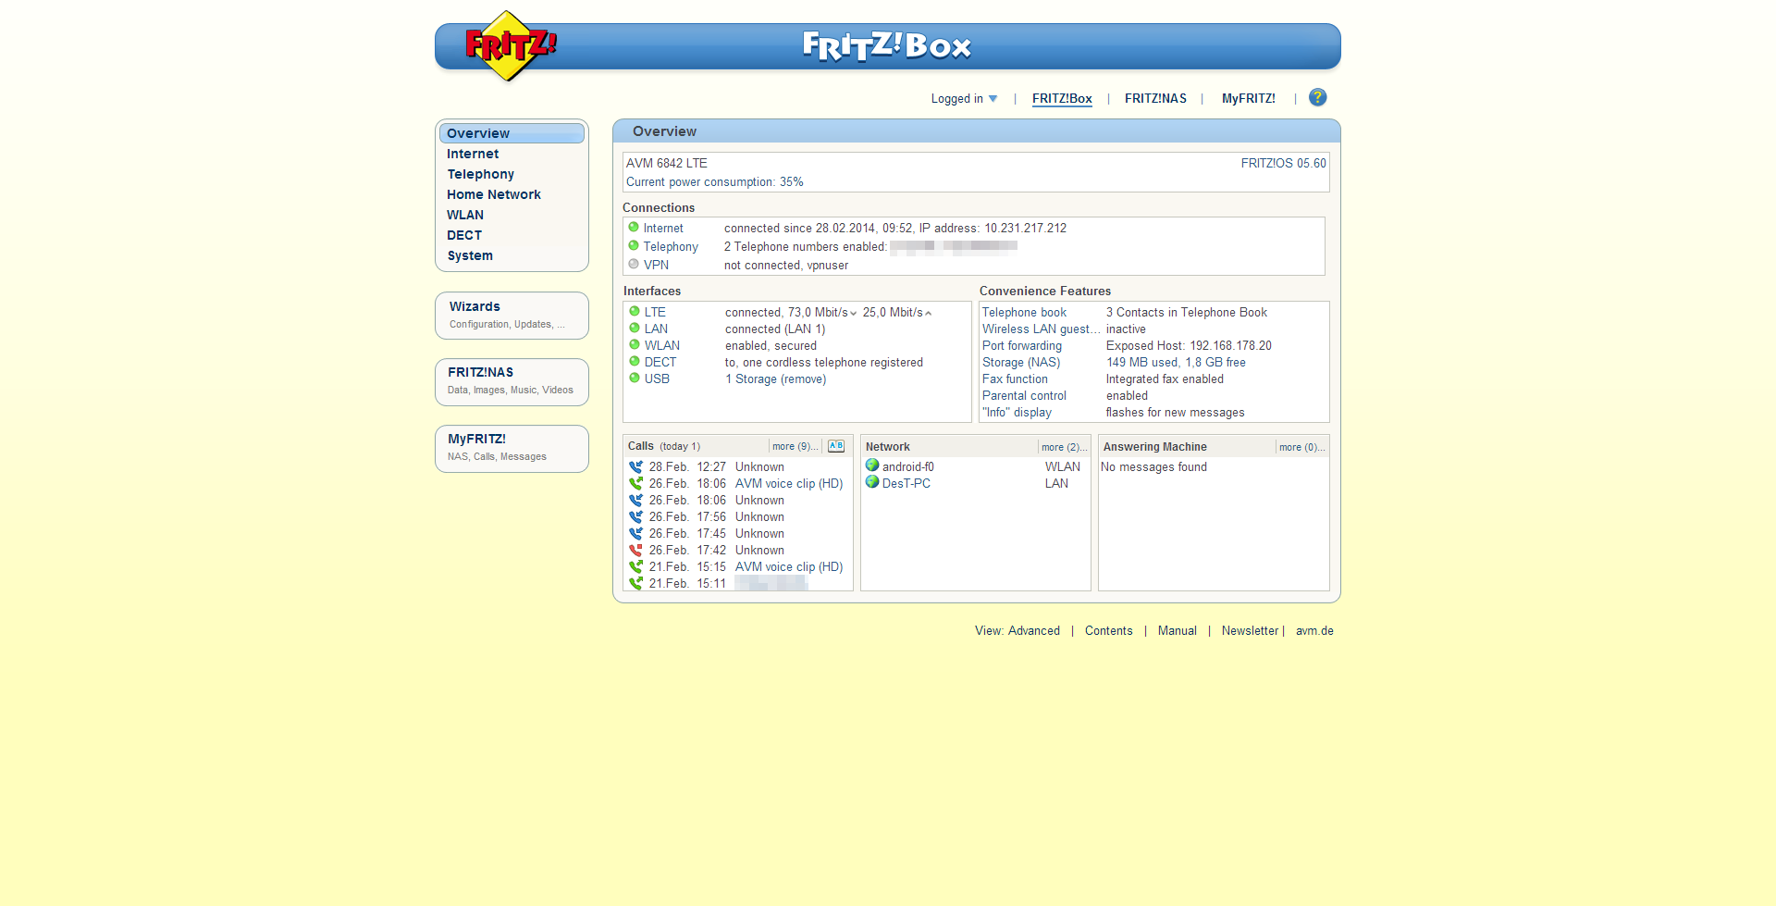Open the Fax function link
The width and height of the screenshot is (1776, 906).
point(1015,379)
